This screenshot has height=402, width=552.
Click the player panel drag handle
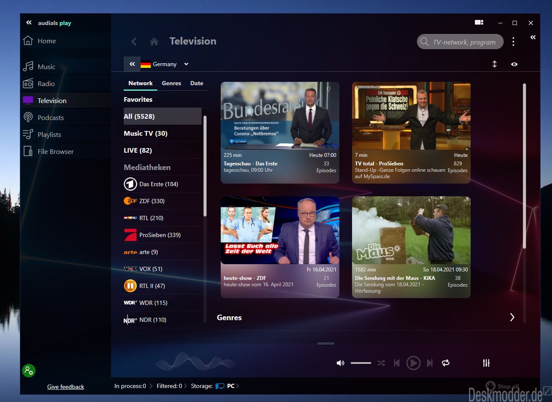click(326, 343)
